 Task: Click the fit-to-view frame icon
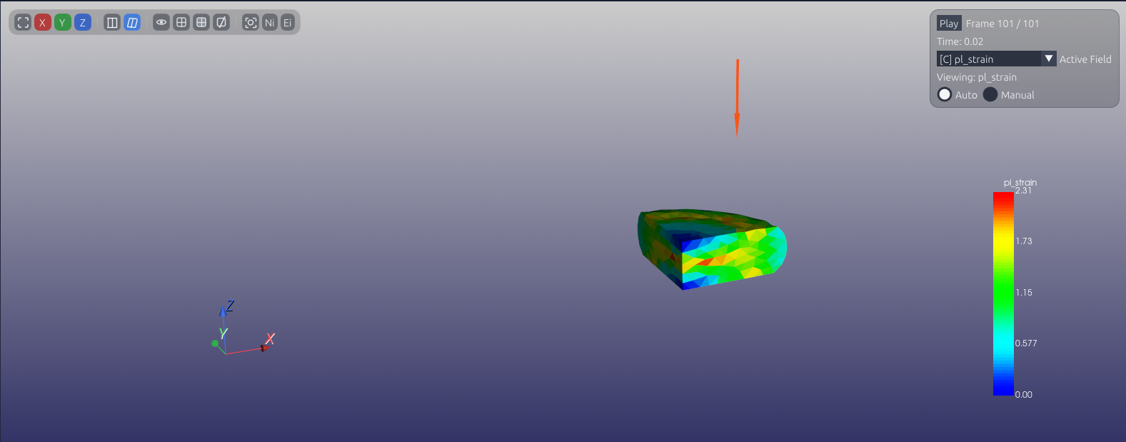point(23,23)
